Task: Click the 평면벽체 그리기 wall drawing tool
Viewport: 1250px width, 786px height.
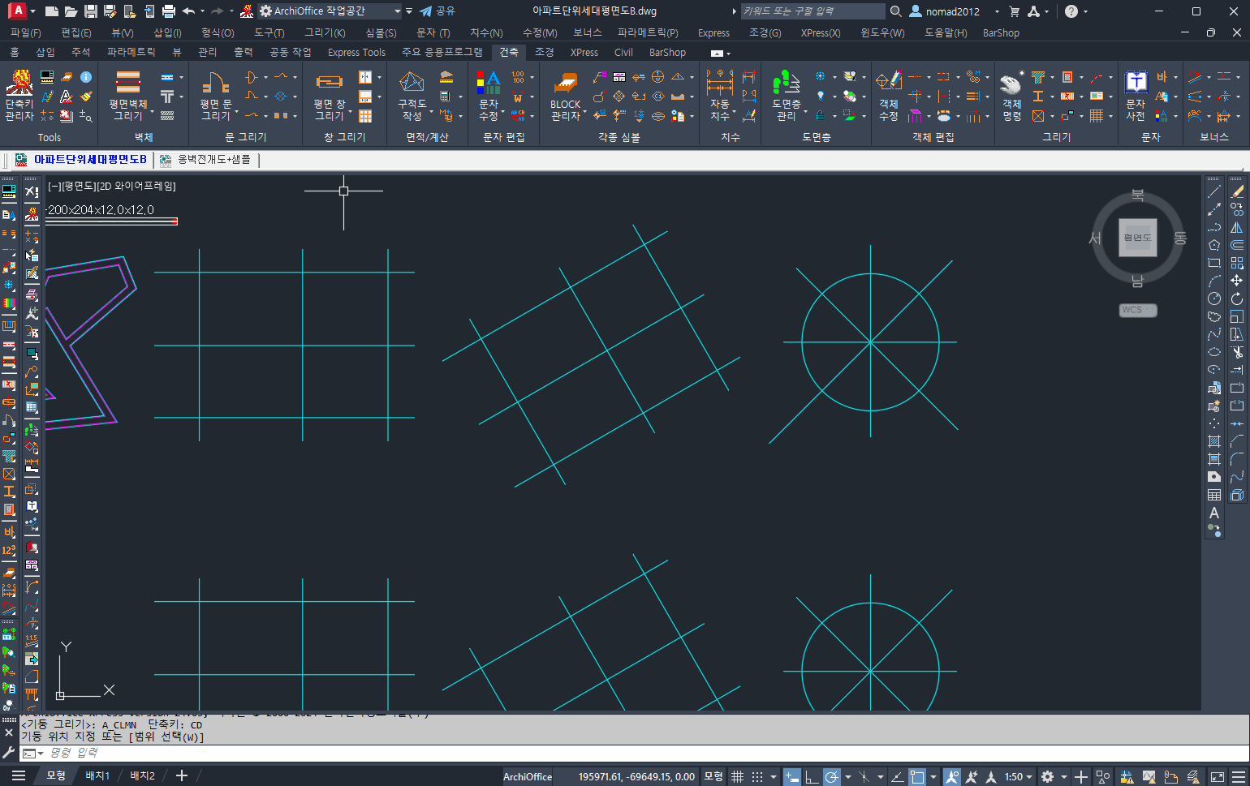Action: 127,96
